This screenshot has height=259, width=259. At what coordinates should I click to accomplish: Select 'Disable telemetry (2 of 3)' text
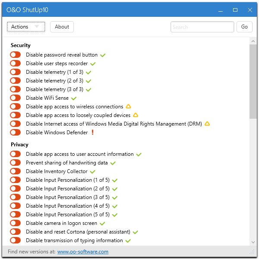[55, 81]
